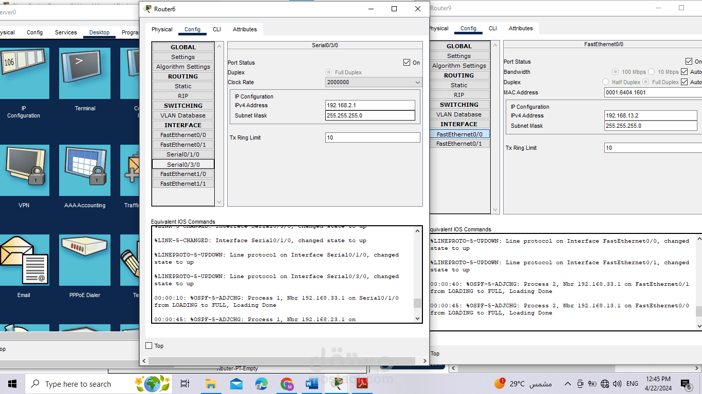Open the Mail app on the taskbar
Screen dimensions: 702x394
(x=236, y=384)
